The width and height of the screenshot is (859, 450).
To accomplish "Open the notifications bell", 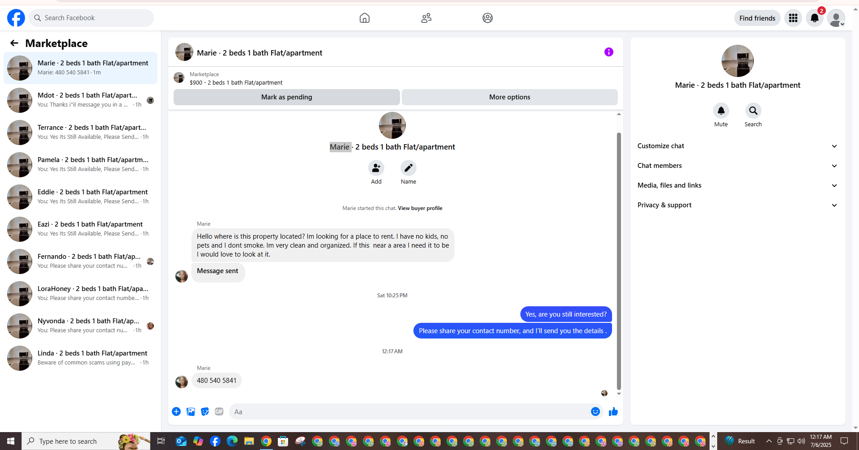I will pos(815,18).
